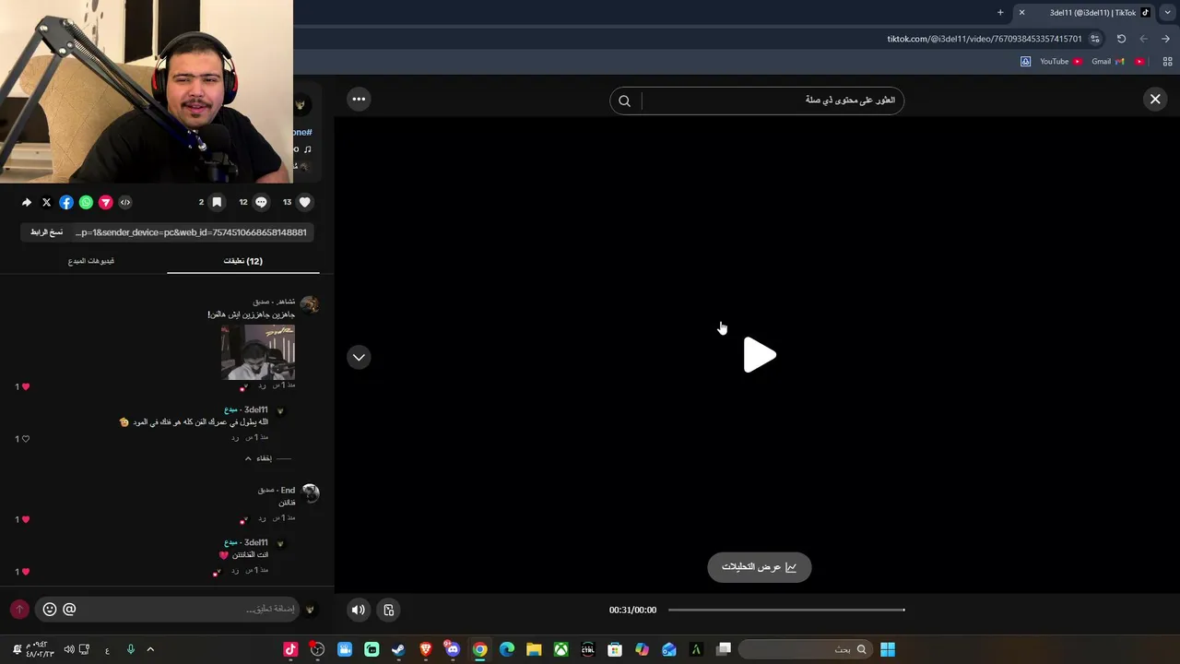The width and height of the screenshot is (1180, 664).
Task: Reply to End's comment 'فنانننن'
Action: [x=261, y=518]
